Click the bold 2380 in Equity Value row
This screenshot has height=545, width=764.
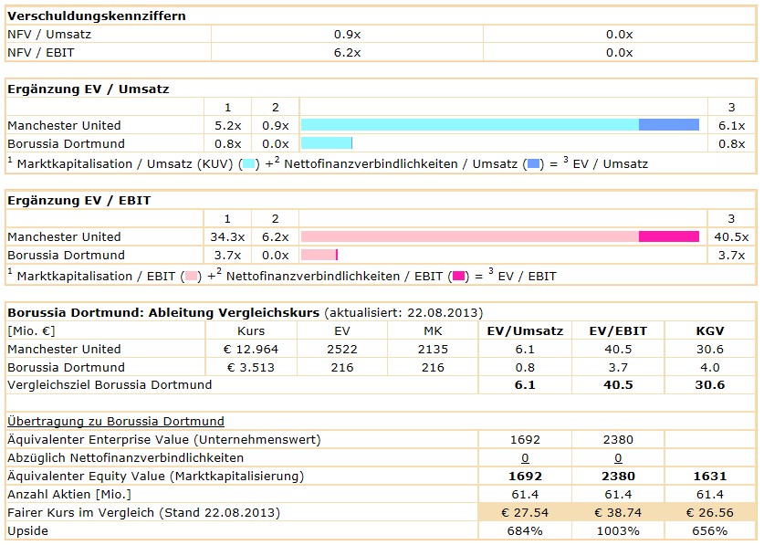[x=618, y=477]
